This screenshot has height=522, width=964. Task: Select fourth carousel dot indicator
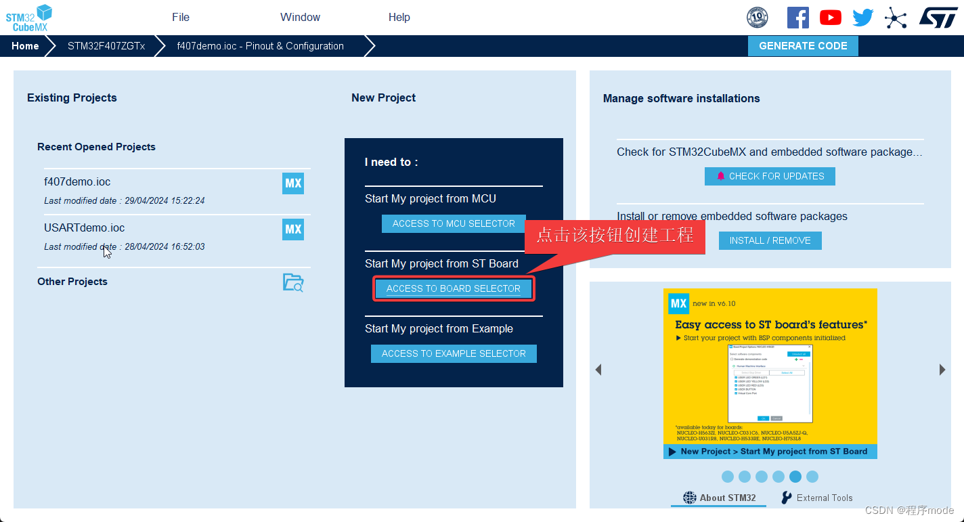point(779,477)
